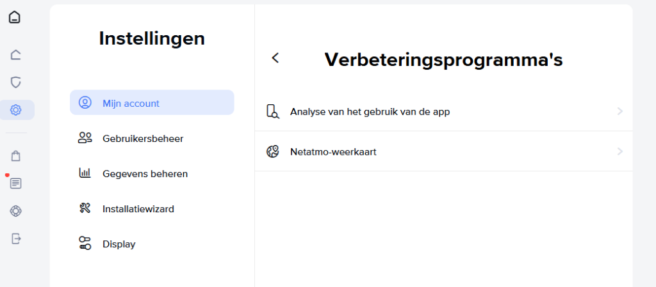Click the app usage analysis phone icon
The height and width of the screenshot is (287, 656).
[x=273, y=111]
